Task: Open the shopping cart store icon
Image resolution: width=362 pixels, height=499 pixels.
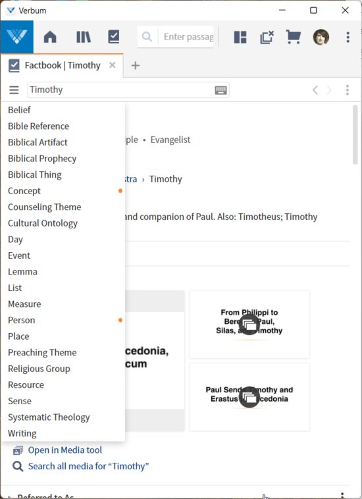Action: click(294, 37)
